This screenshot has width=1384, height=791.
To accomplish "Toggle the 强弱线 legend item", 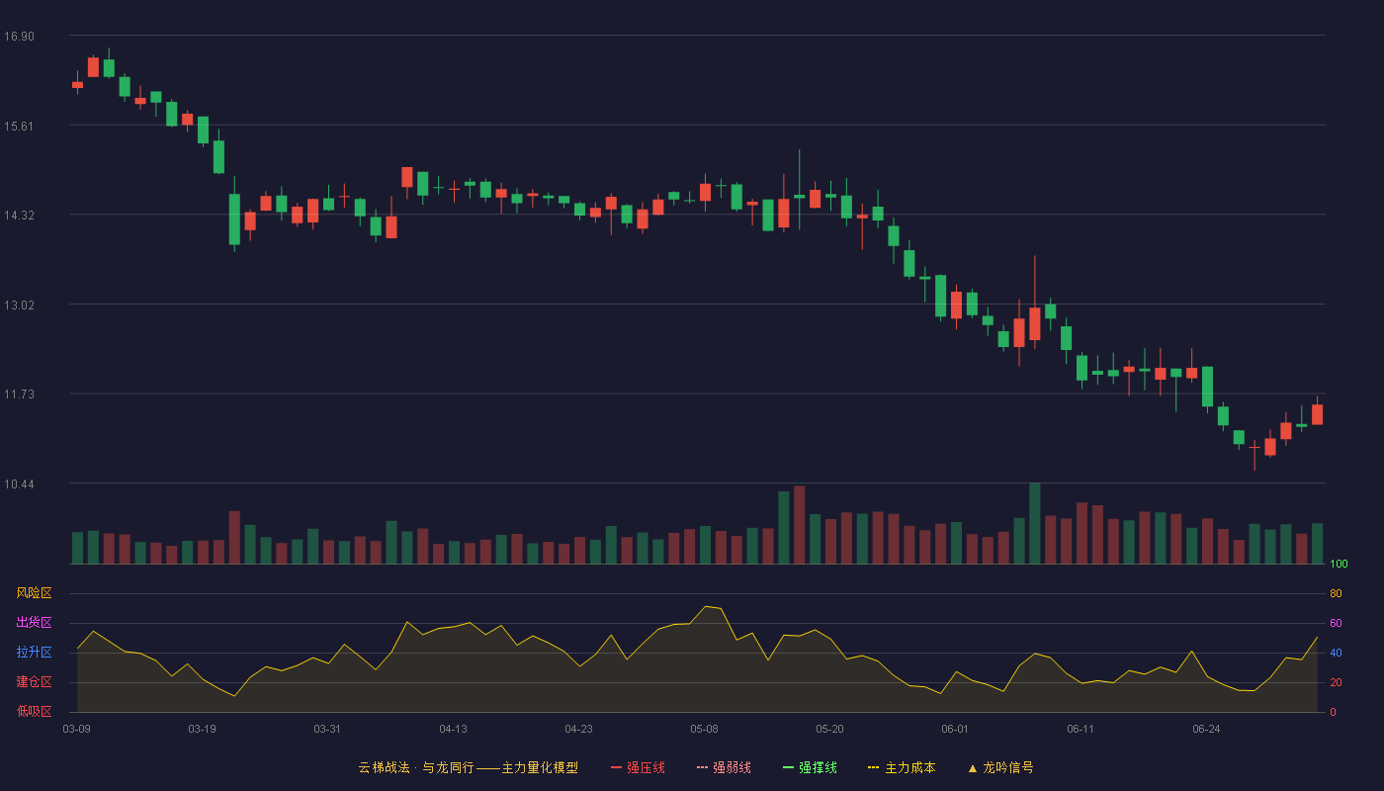I will (x=724, y=767).
